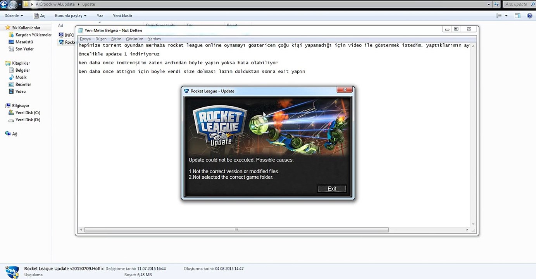Click the network icon beside Ağ
The image size is (536, 279).
7,134
